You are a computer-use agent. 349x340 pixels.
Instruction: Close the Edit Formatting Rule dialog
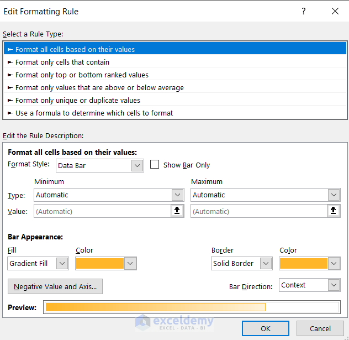[335, 11]
